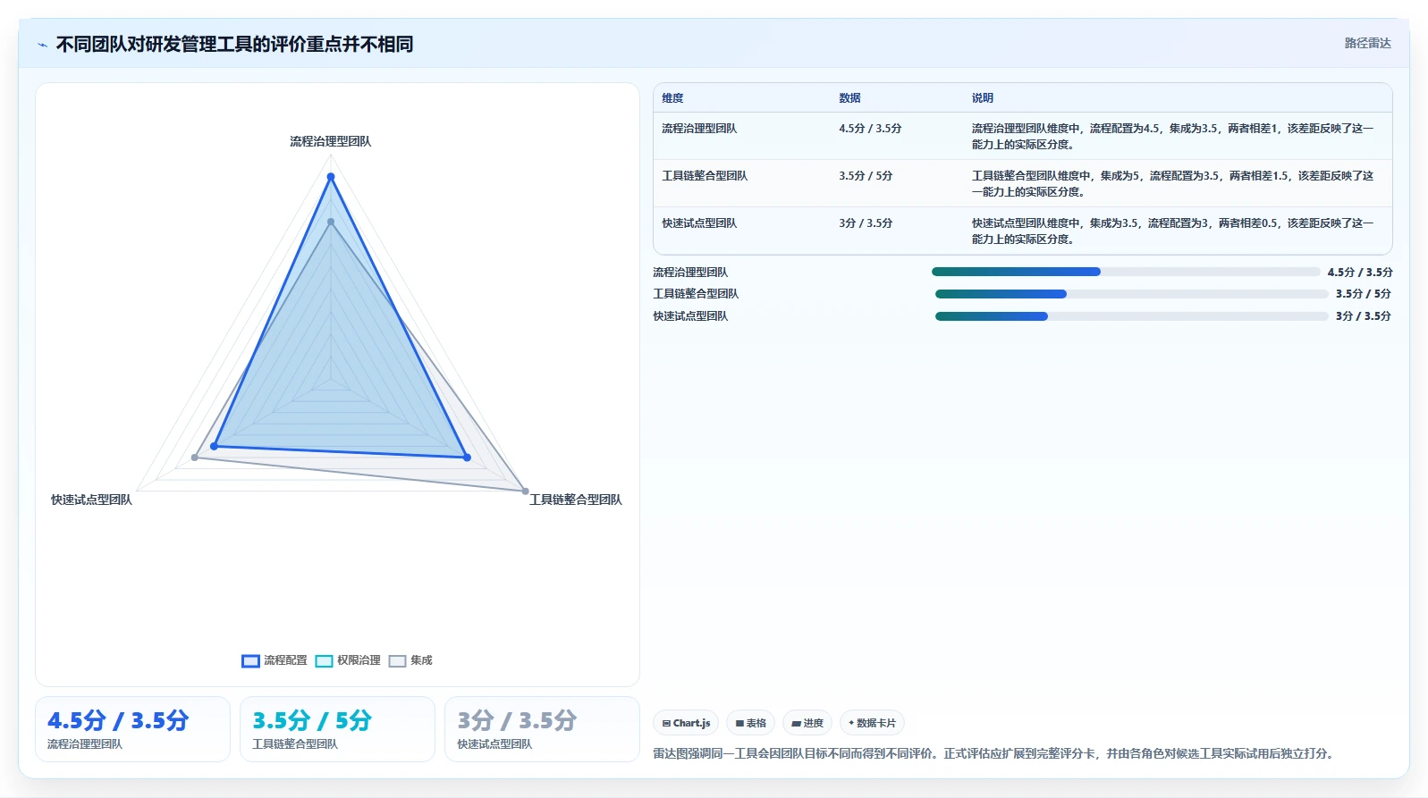Click the 工具链整合型团队 cell in the table
This screenshot has width=1428, height=798.
(705, 176)
